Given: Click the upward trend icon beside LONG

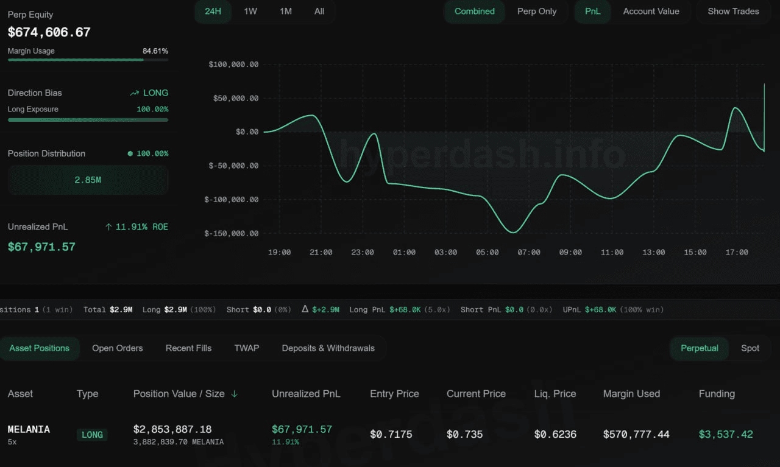Looking at the screenshot, I should point(134,93).
